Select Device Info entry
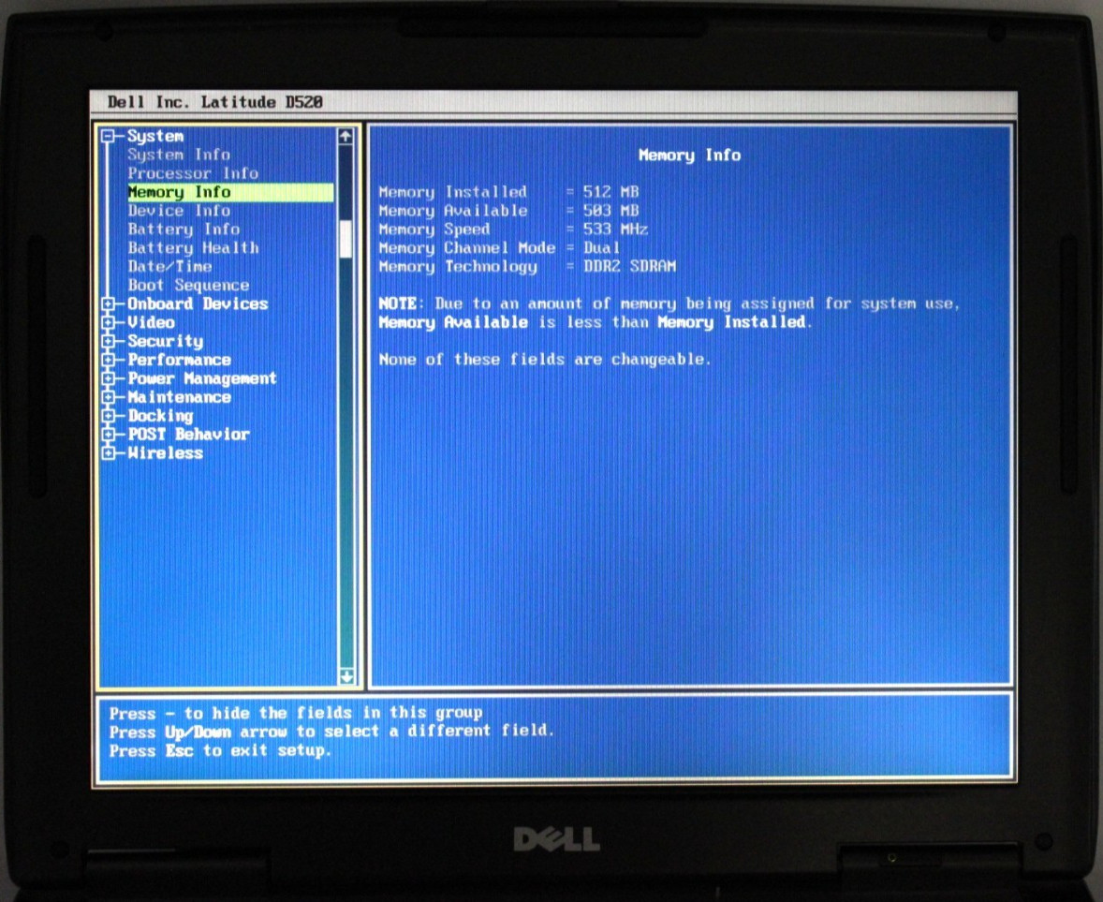Screen dimensions: 1103x902 click(x=179, y=211)
